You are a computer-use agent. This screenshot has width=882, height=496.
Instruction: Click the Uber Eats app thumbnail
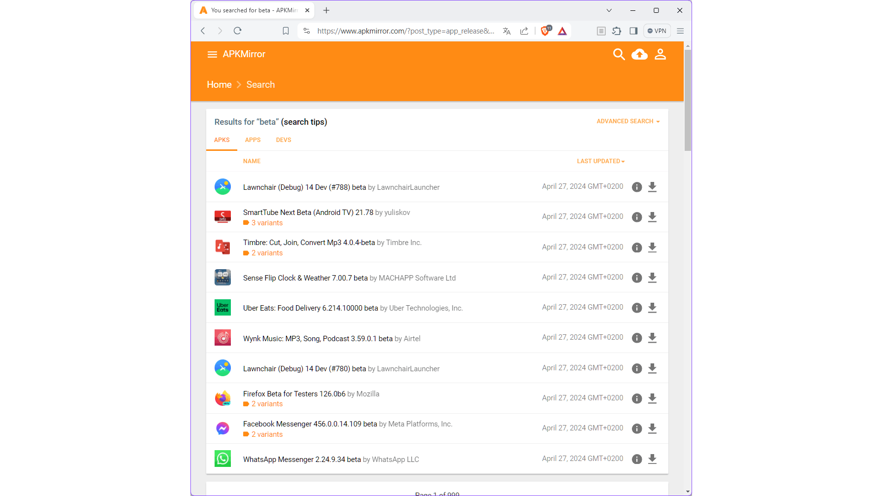click(222, 308)
